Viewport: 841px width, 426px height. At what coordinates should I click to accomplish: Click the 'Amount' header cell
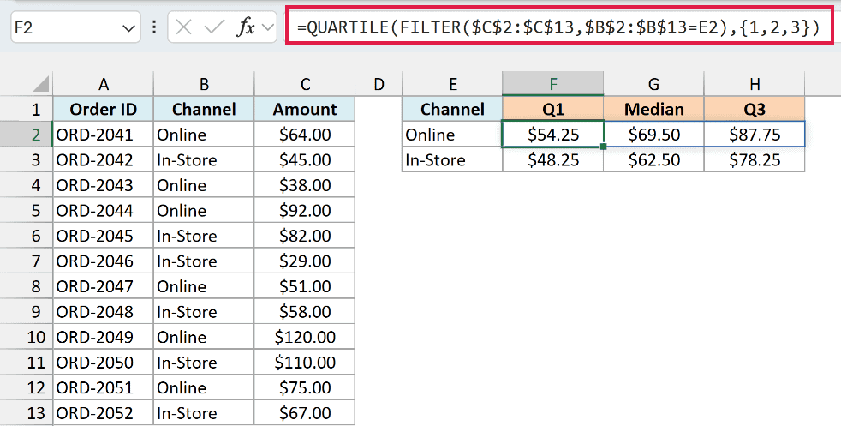pos(305,110)
